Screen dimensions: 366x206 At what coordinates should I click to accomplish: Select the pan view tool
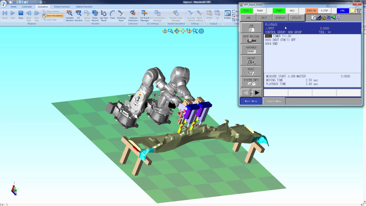pyautogui.click(x=183, y=31)
